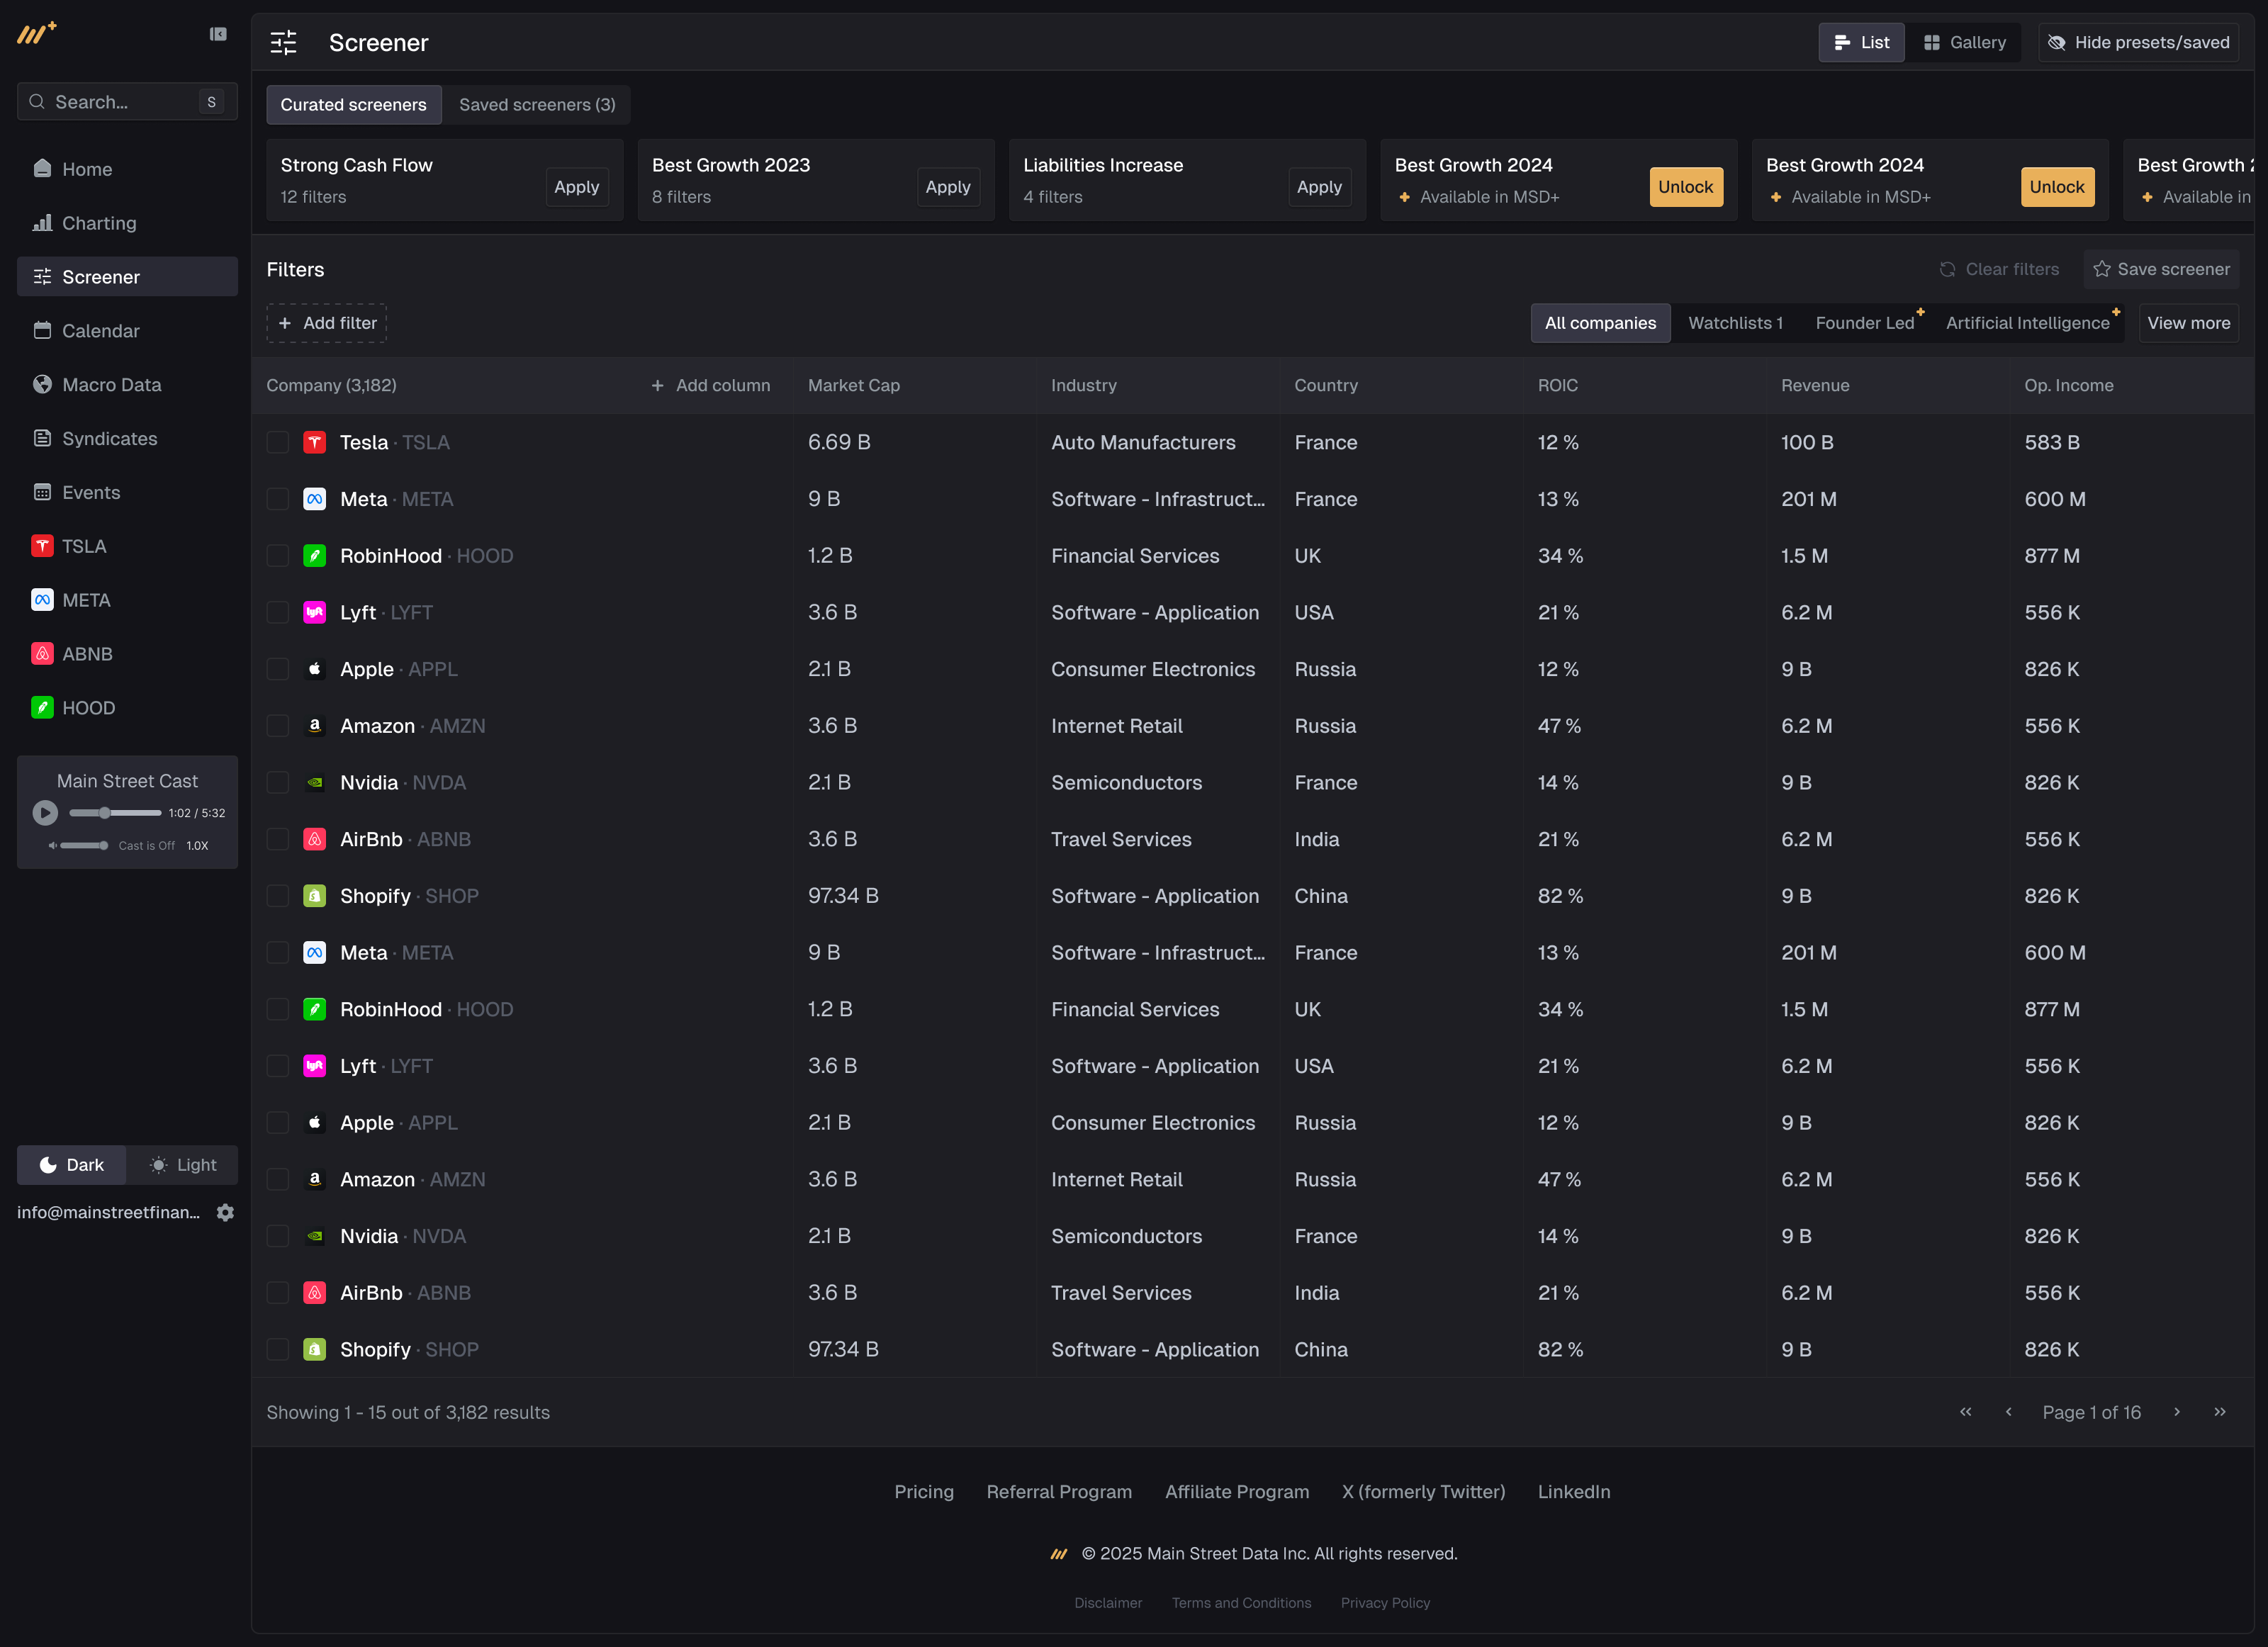Open settings gear next to email

click(x=225, y=1212)
